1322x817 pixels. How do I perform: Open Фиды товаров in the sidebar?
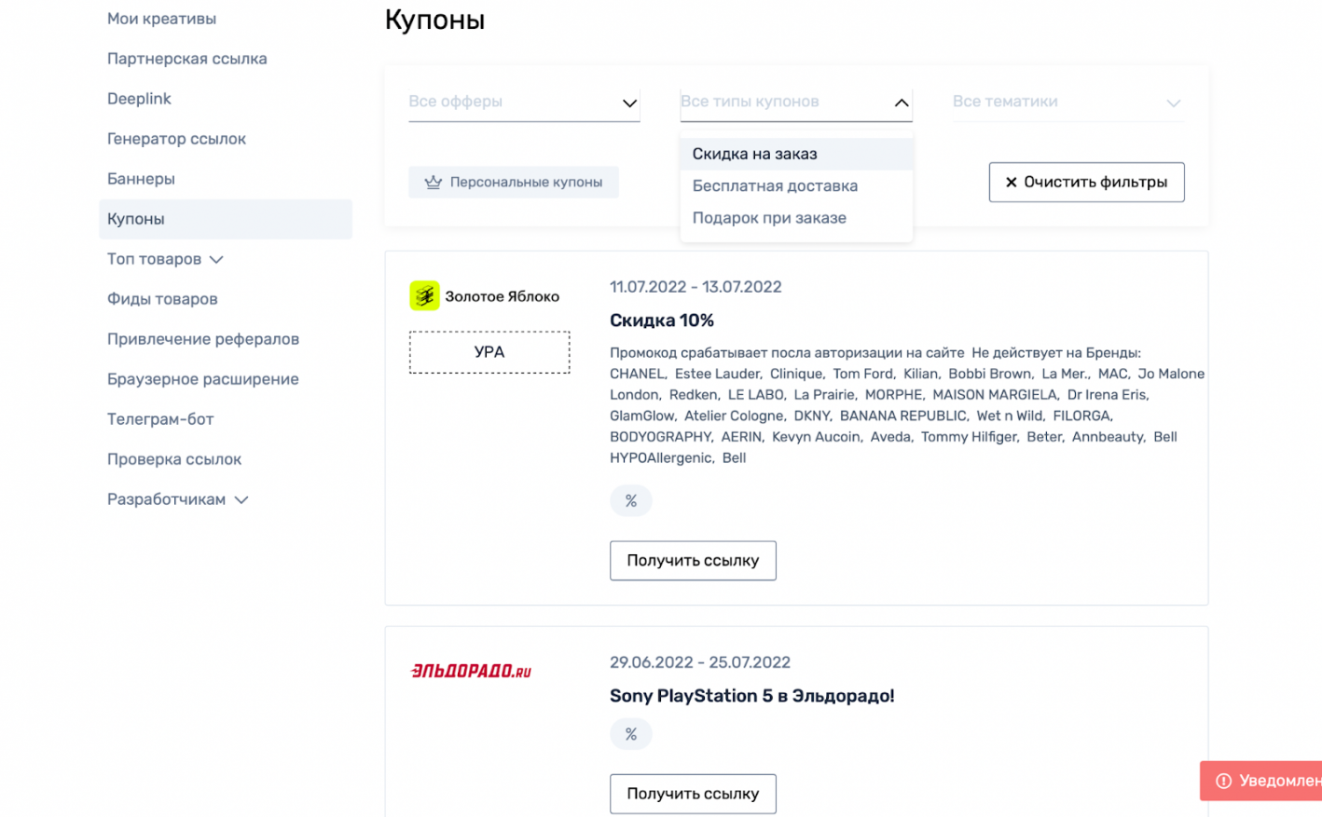[x=162, y=299]
